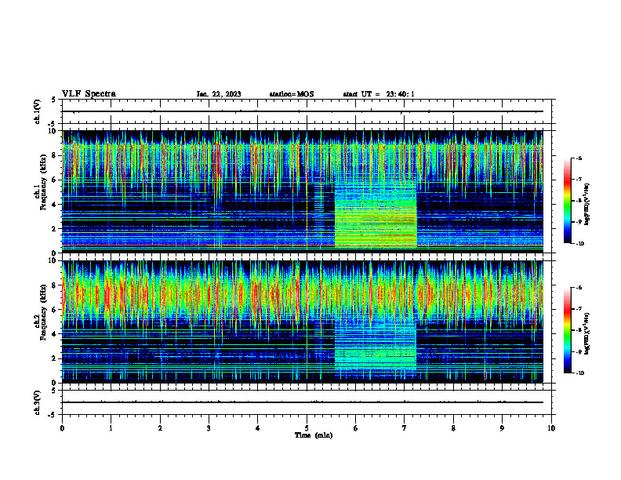Click time axis tick label "9"
The width and height of the screenshot is (621, 480).
click(502, 428)
